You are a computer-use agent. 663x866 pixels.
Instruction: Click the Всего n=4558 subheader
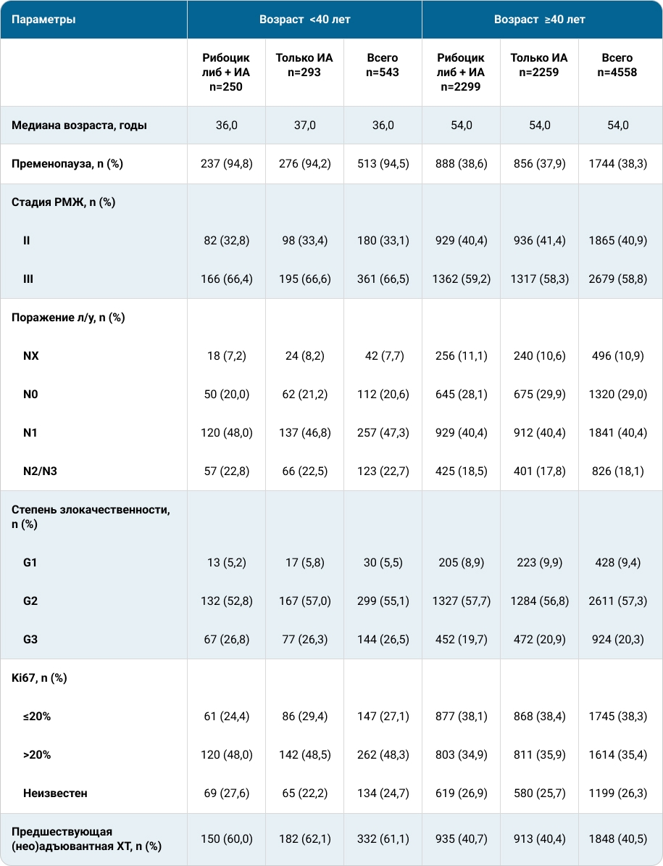coord(617,65)
